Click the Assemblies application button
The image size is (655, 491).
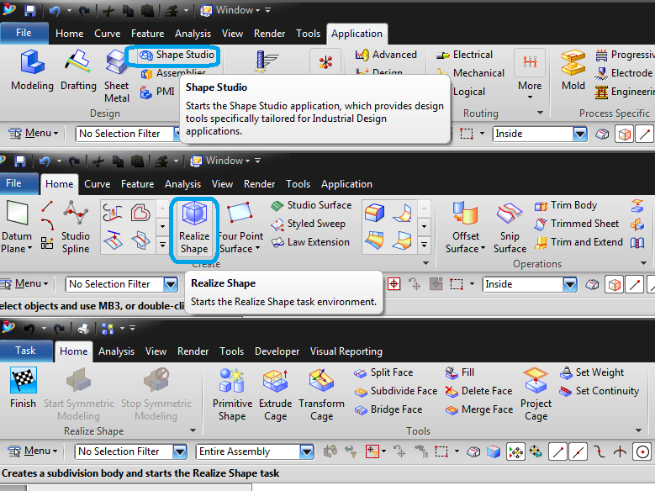(x=174, y=73)
